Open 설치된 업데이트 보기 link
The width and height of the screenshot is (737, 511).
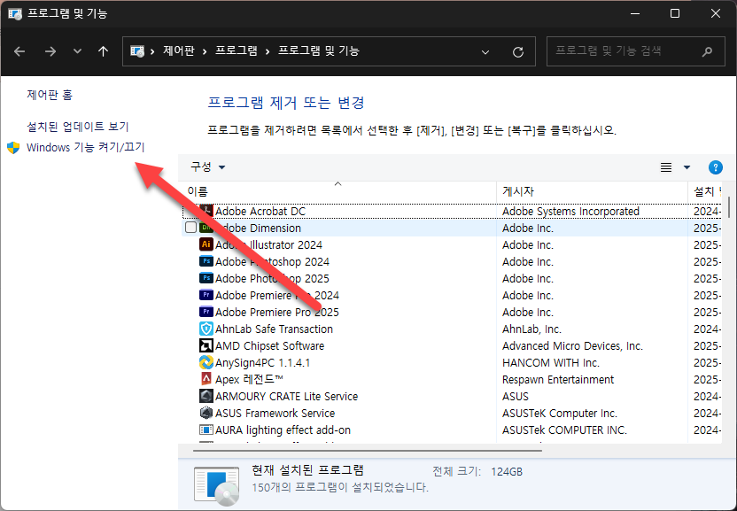[78, 127]
